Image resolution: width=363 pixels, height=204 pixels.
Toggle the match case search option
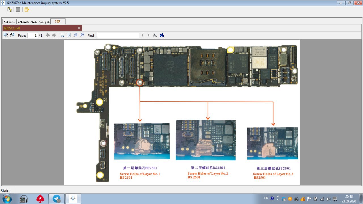[155, 35]
